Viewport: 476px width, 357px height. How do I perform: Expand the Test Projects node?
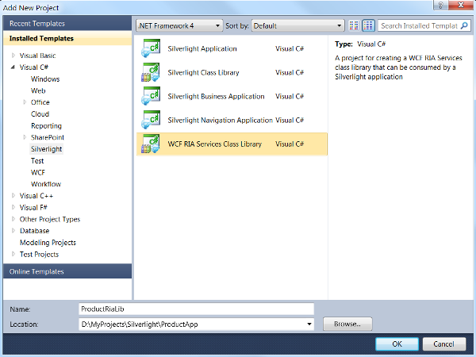pyautogui.click(x=13, y=254)
